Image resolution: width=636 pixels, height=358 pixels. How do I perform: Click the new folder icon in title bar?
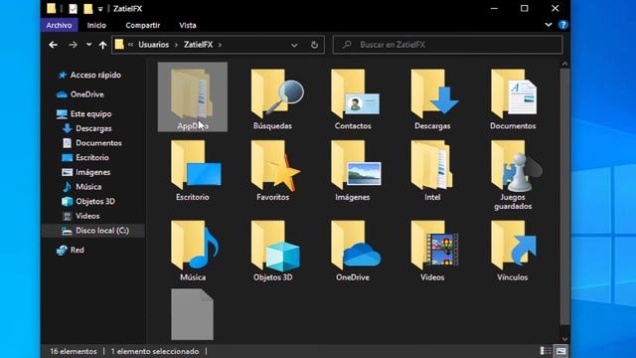coord(88,9)
